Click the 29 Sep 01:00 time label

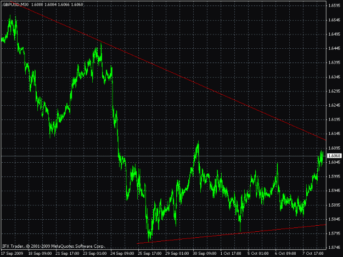(177, 254)
